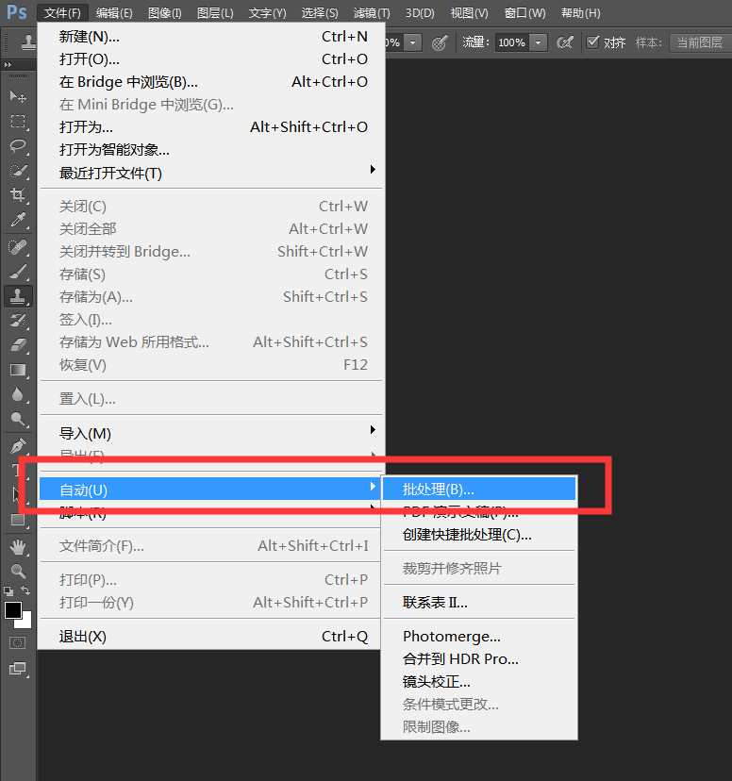Select the Dodge tool
Image resolution: width=732 pixels, height=781 pixels.
pos(18,420)
